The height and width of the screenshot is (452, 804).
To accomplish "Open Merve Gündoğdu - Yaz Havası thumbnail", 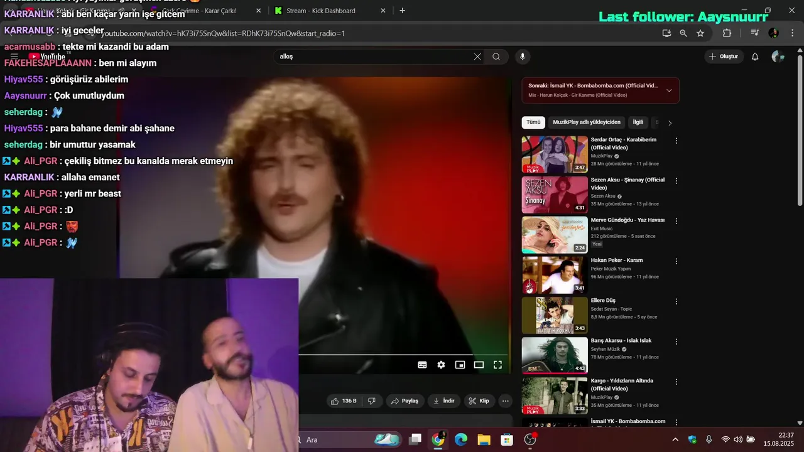I will pos(555,235).
